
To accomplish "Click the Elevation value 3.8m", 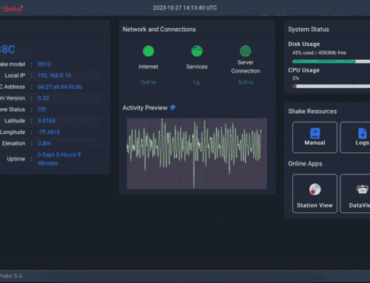I will [44, 143].
